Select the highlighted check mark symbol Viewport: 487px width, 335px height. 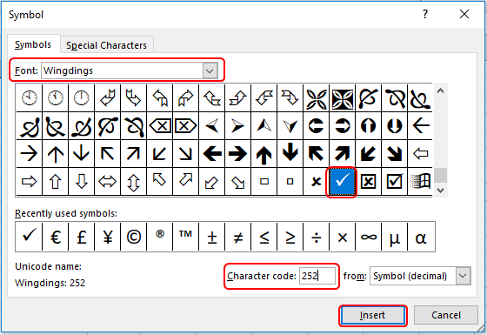point(342,182)
